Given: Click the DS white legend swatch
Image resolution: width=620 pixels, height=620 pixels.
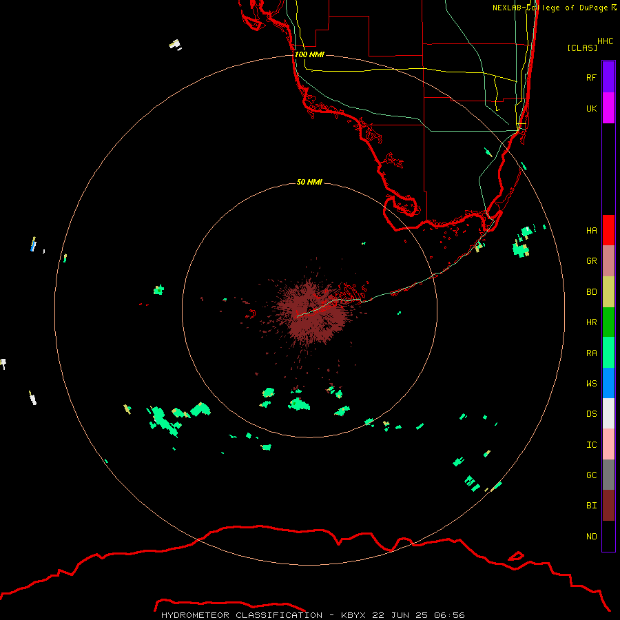Looking at the screenshot, I should click(x=608, y=413).
